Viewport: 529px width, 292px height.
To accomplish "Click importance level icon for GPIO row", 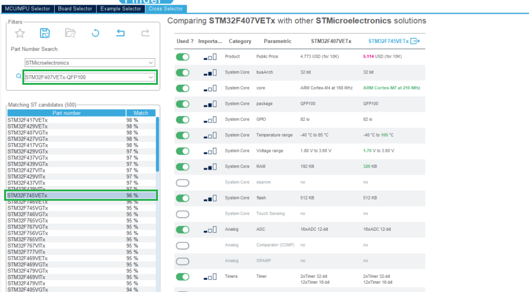I will 210,120.
